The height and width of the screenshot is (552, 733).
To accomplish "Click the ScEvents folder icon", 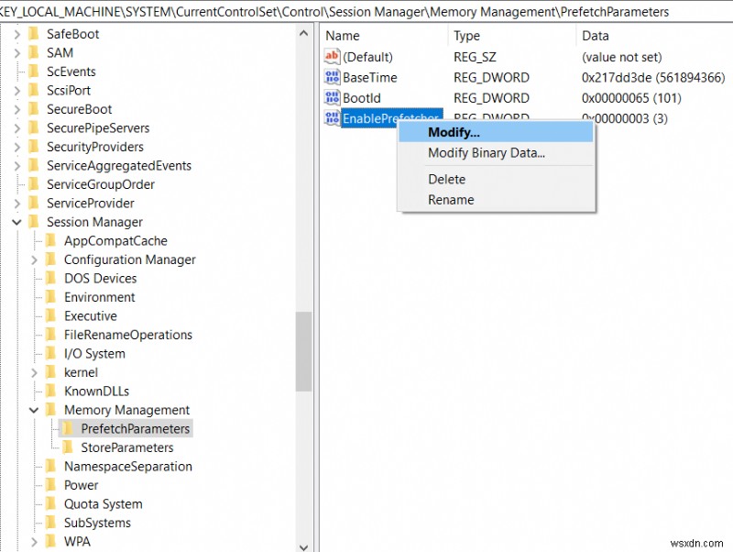I will pos(34,72).
